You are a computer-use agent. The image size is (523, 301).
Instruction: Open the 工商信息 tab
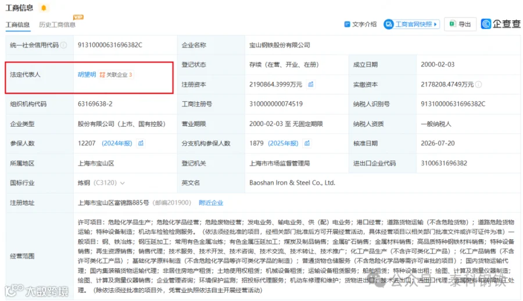[x=17, y=24]
